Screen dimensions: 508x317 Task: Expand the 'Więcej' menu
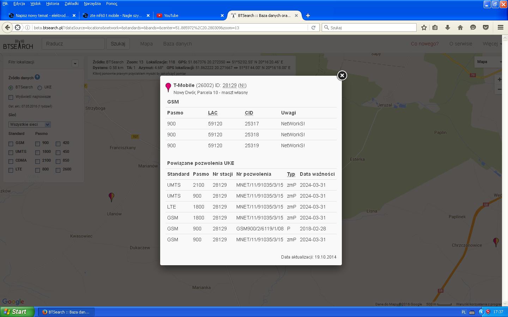(x=492, y=44)
